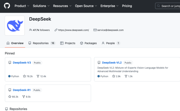Switch to the Repositories tab
Screen dimensions: 180x111
click(41, 43)
